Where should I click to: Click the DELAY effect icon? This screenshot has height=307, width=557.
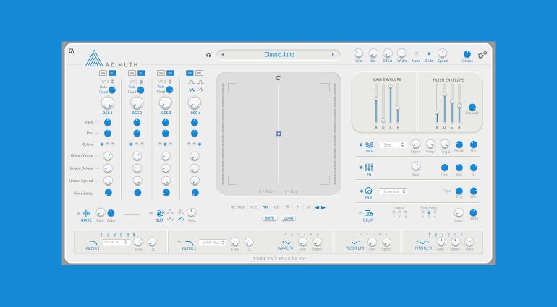point(368,213)
